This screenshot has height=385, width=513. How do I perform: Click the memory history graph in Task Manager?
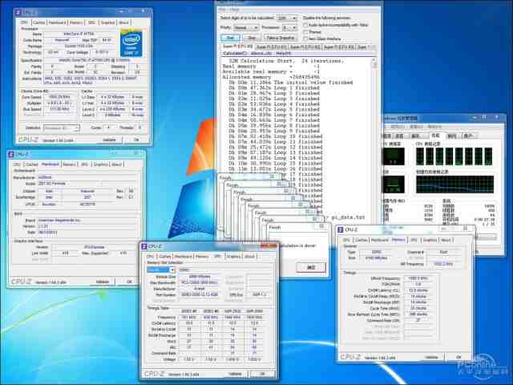click(454, 184)
